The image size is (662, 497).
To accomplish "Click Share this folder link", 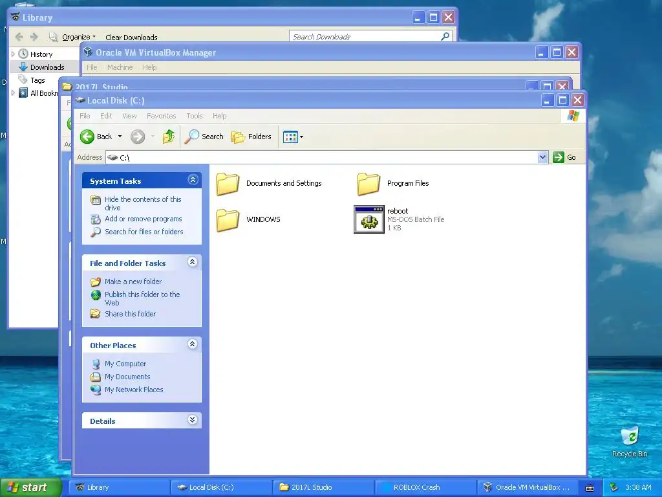I will coord(131,314).
